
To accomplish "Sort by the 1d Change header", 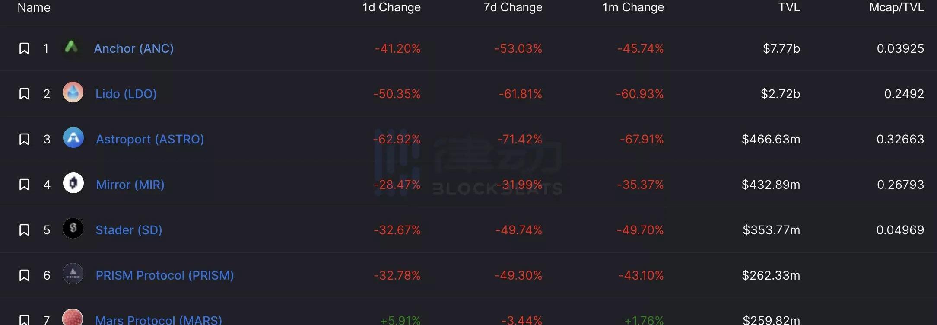I will click(391, 7).
